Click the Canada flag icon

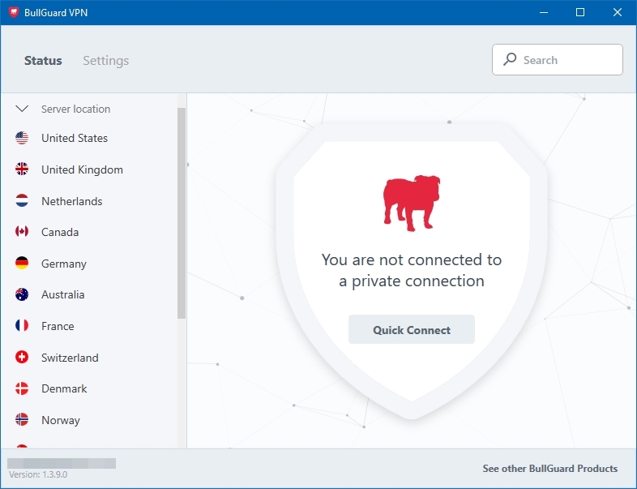[x=22, y=231]
